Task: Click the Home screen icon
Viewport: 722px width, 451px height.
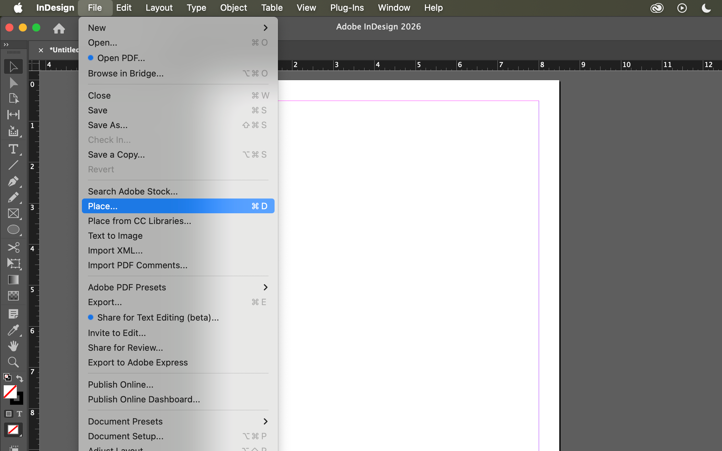Action: (x=59, y=29)
